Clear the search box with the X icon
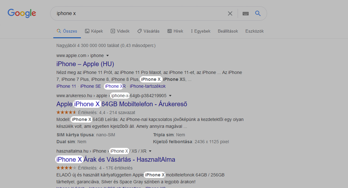The width and height of the screenshot is (348, 188). pyautogui.click(x=230, y=13)
